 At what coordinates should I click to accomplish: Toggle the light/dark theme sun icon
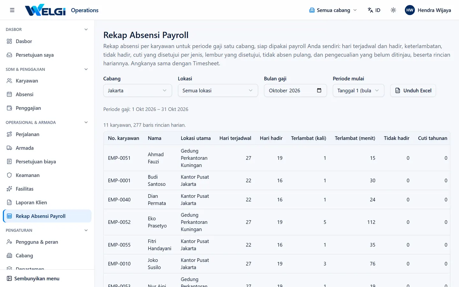[393, 10]
